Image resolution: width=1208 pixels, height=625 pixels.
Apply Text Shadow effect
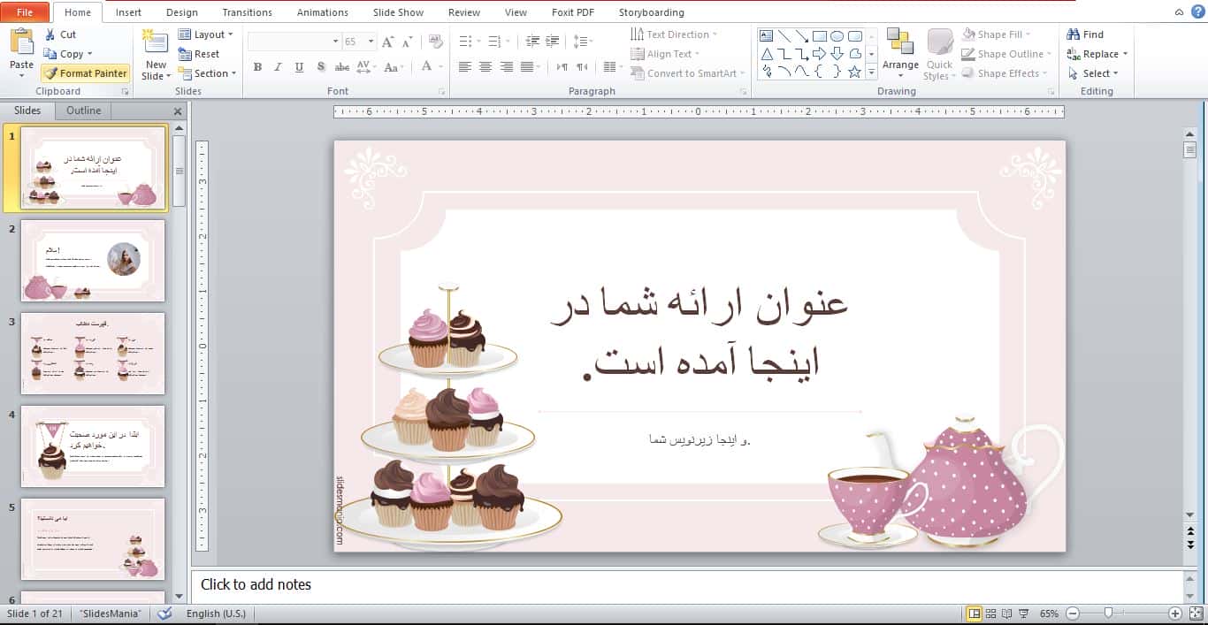[x=320, y=67]
